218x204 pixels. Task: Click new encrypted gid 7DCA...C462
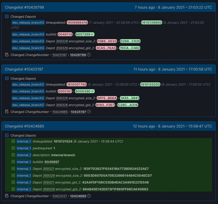point(130,48)
